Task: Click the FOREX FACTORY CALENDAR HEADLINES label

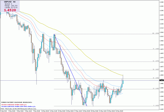Action: coord(17,102)
